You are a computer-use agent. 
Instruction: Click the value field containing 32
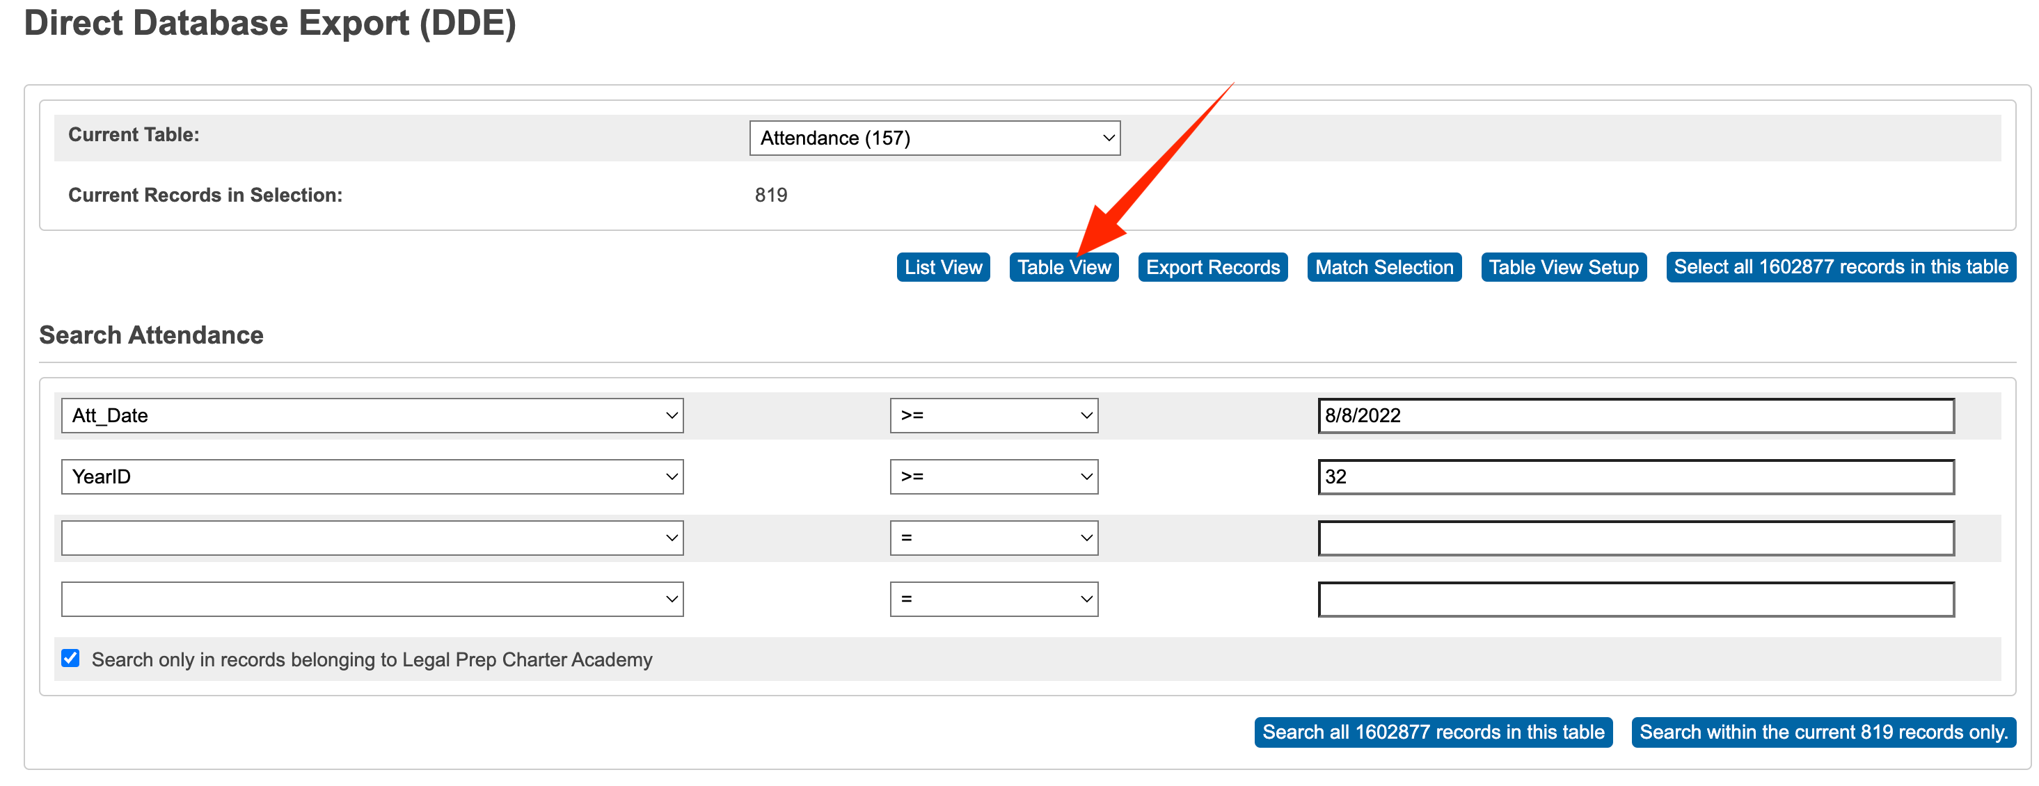(x=1635, y=476)
